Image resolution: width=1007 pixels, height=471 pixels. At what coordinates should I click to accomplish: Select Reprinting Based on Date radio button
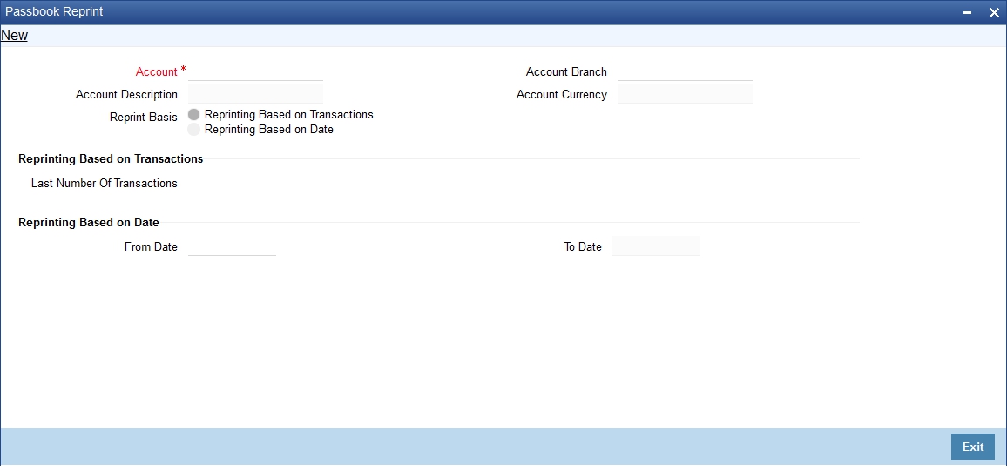pyautogui.click(x=193, y=129)
